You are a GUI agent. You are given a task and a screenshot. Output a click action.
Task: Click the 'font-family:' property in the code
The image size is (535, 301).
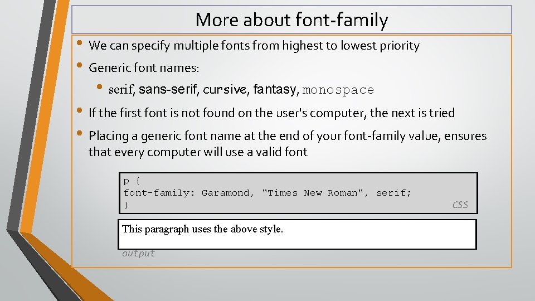159,193
